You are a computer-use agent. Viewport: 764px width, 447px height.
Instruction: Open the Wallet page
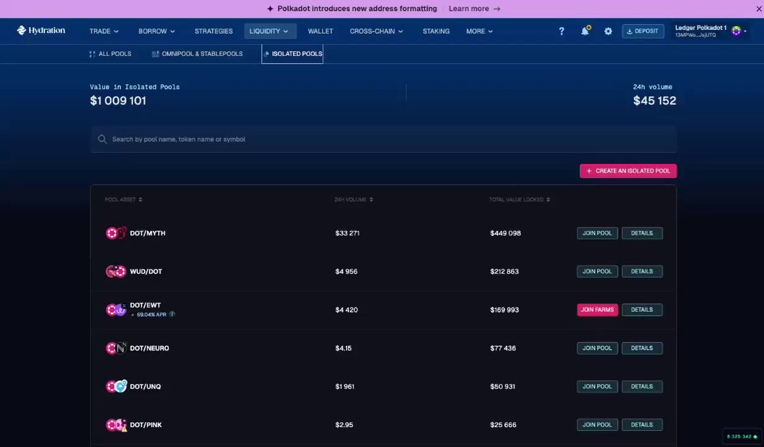[x=320, y=31]
